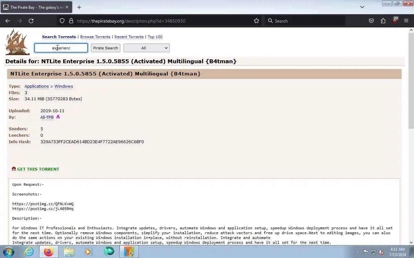Click the Firefox taskbar icon

[49, 252]
